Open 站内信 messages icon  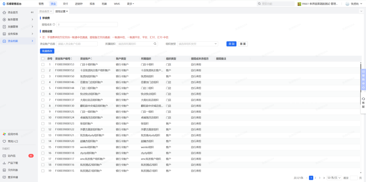[x=4, y=156]
